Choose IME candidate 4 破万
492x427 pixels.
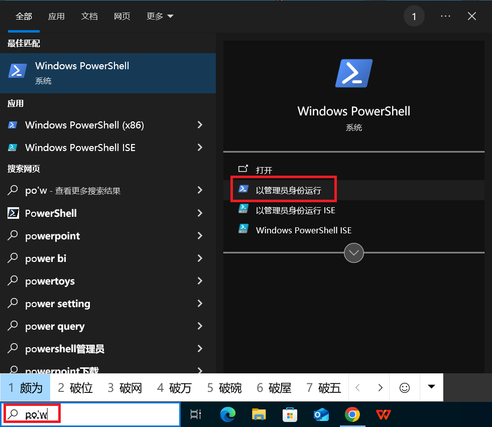(175, 388)
